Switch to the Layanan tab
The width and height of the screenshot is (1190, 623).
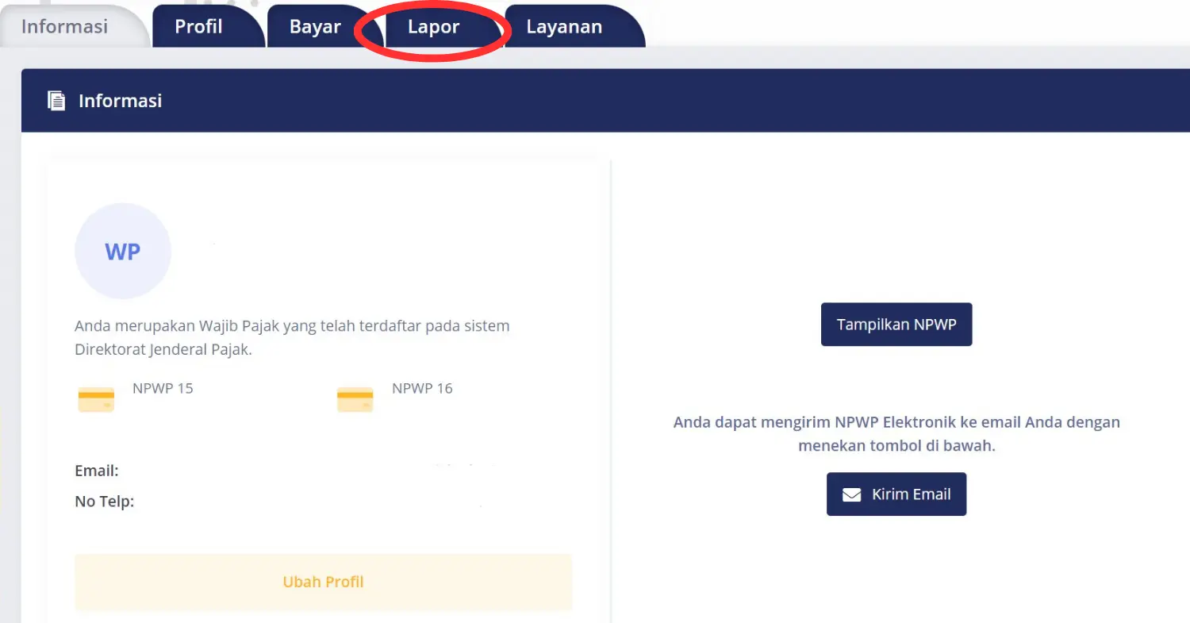[x=563, y=26]
